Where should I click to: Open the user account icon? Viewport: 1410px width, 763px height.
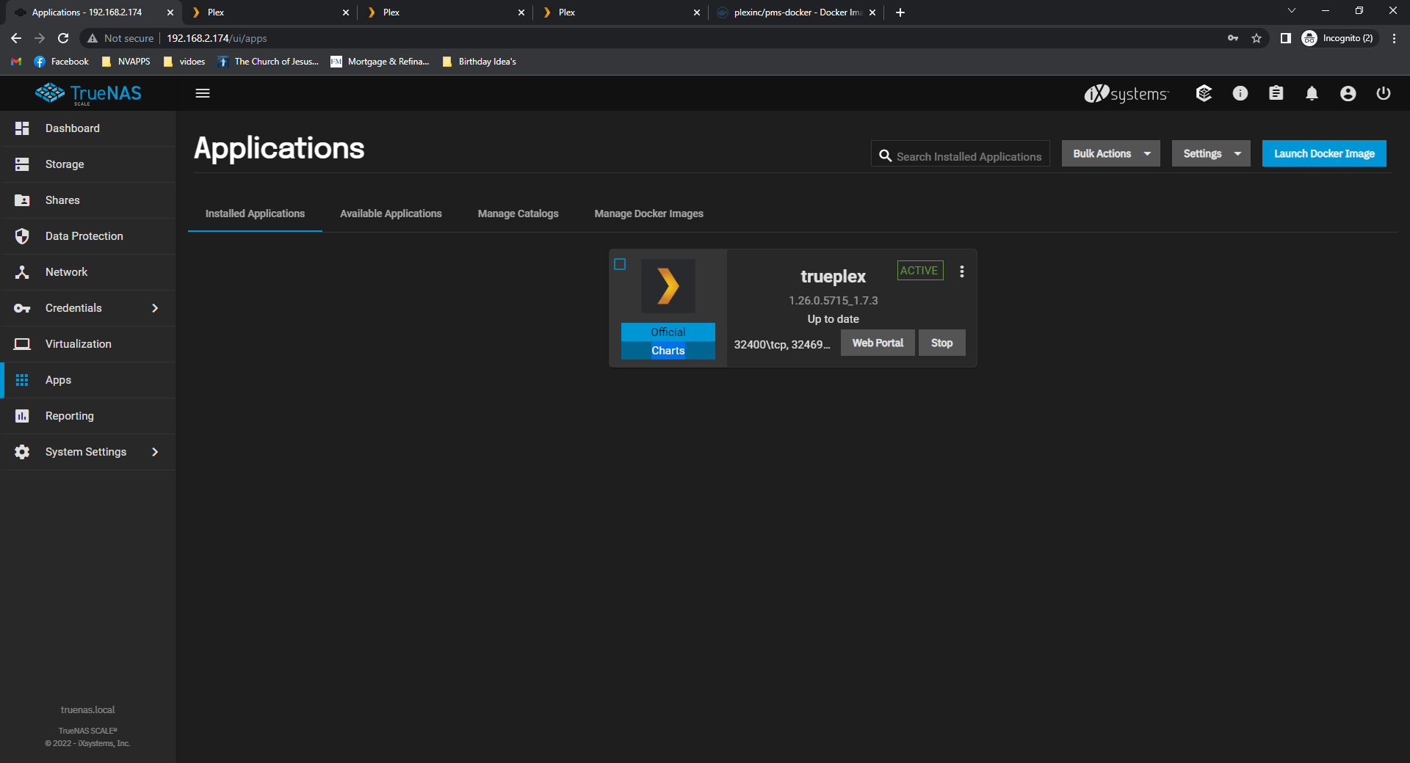point(1348,93)
